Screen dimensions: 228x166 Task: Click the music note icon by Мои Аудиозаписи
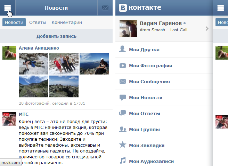pyautogui.click(x=123, y=160)
